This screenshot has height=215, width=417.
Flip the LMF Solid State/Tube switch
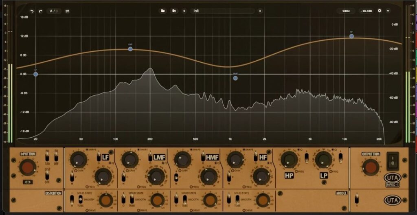tap(132, 199)
